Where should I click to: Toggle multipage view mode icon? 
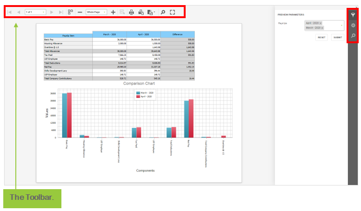[70, 12]
